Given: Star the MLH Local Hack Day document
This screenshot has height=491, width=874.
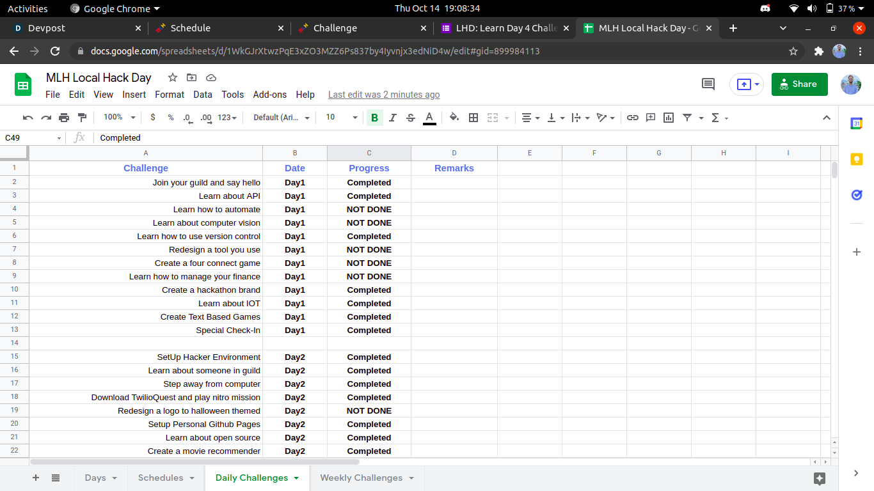Looking at the screenshot, I should pyautogui.click(x=173, y=77).
